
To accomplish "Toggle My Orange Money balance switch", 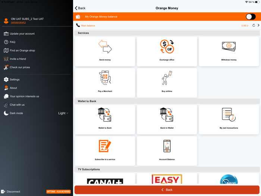I will click(x=251, y=17).
